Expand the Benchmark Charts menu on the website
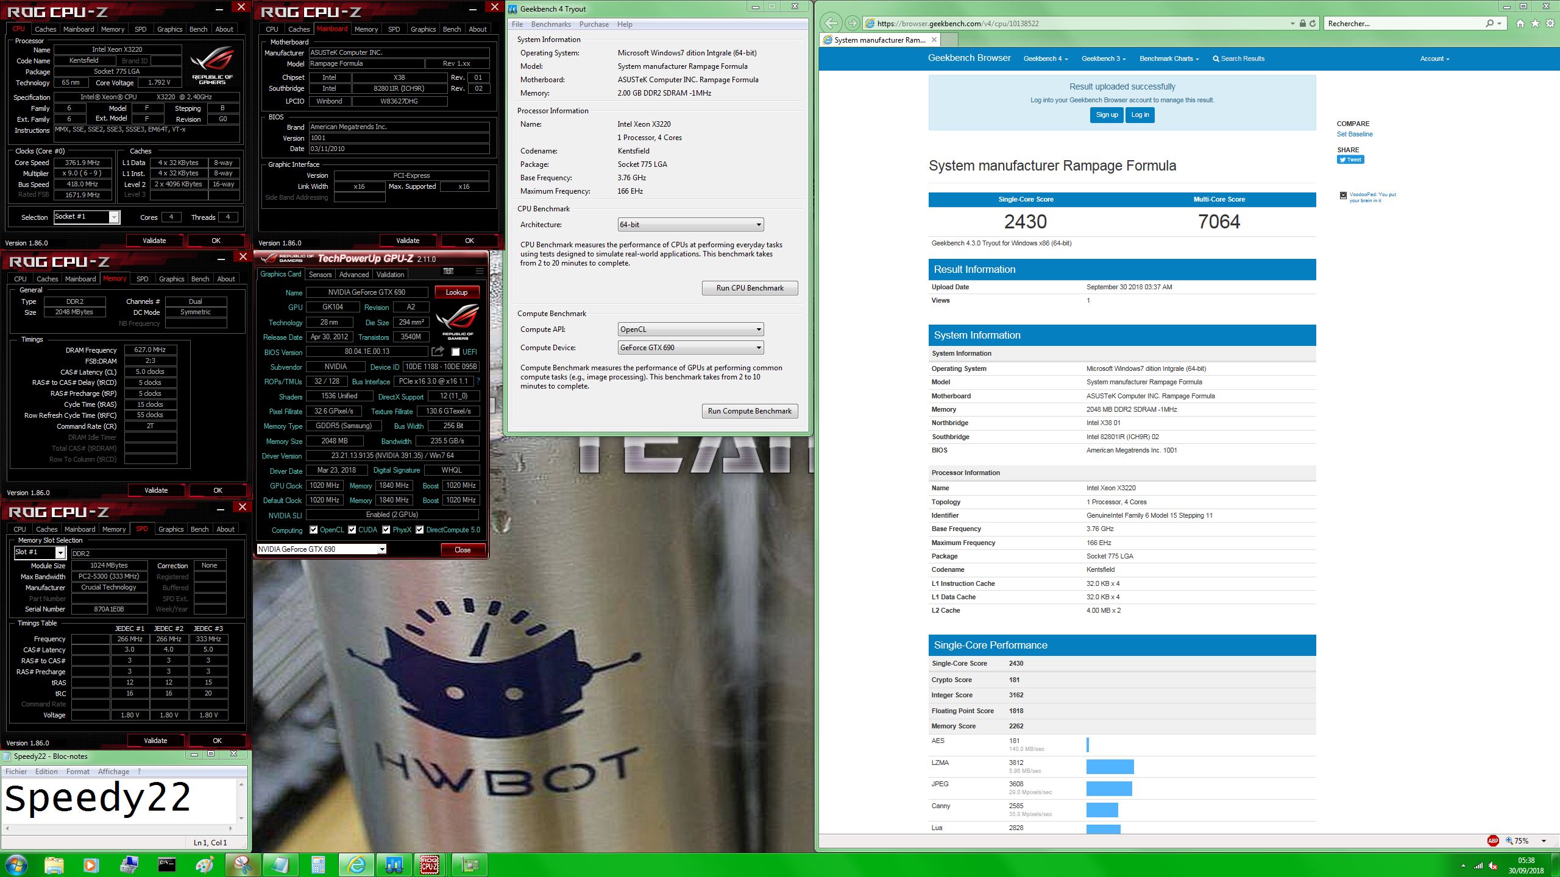Image resolution: width=1560 pixels, height=877 pixels. [x=1169, y=58]
